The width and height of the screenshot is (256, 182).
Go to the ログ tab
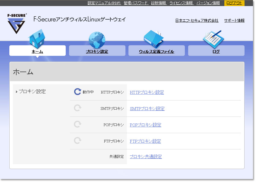[216, 51]
